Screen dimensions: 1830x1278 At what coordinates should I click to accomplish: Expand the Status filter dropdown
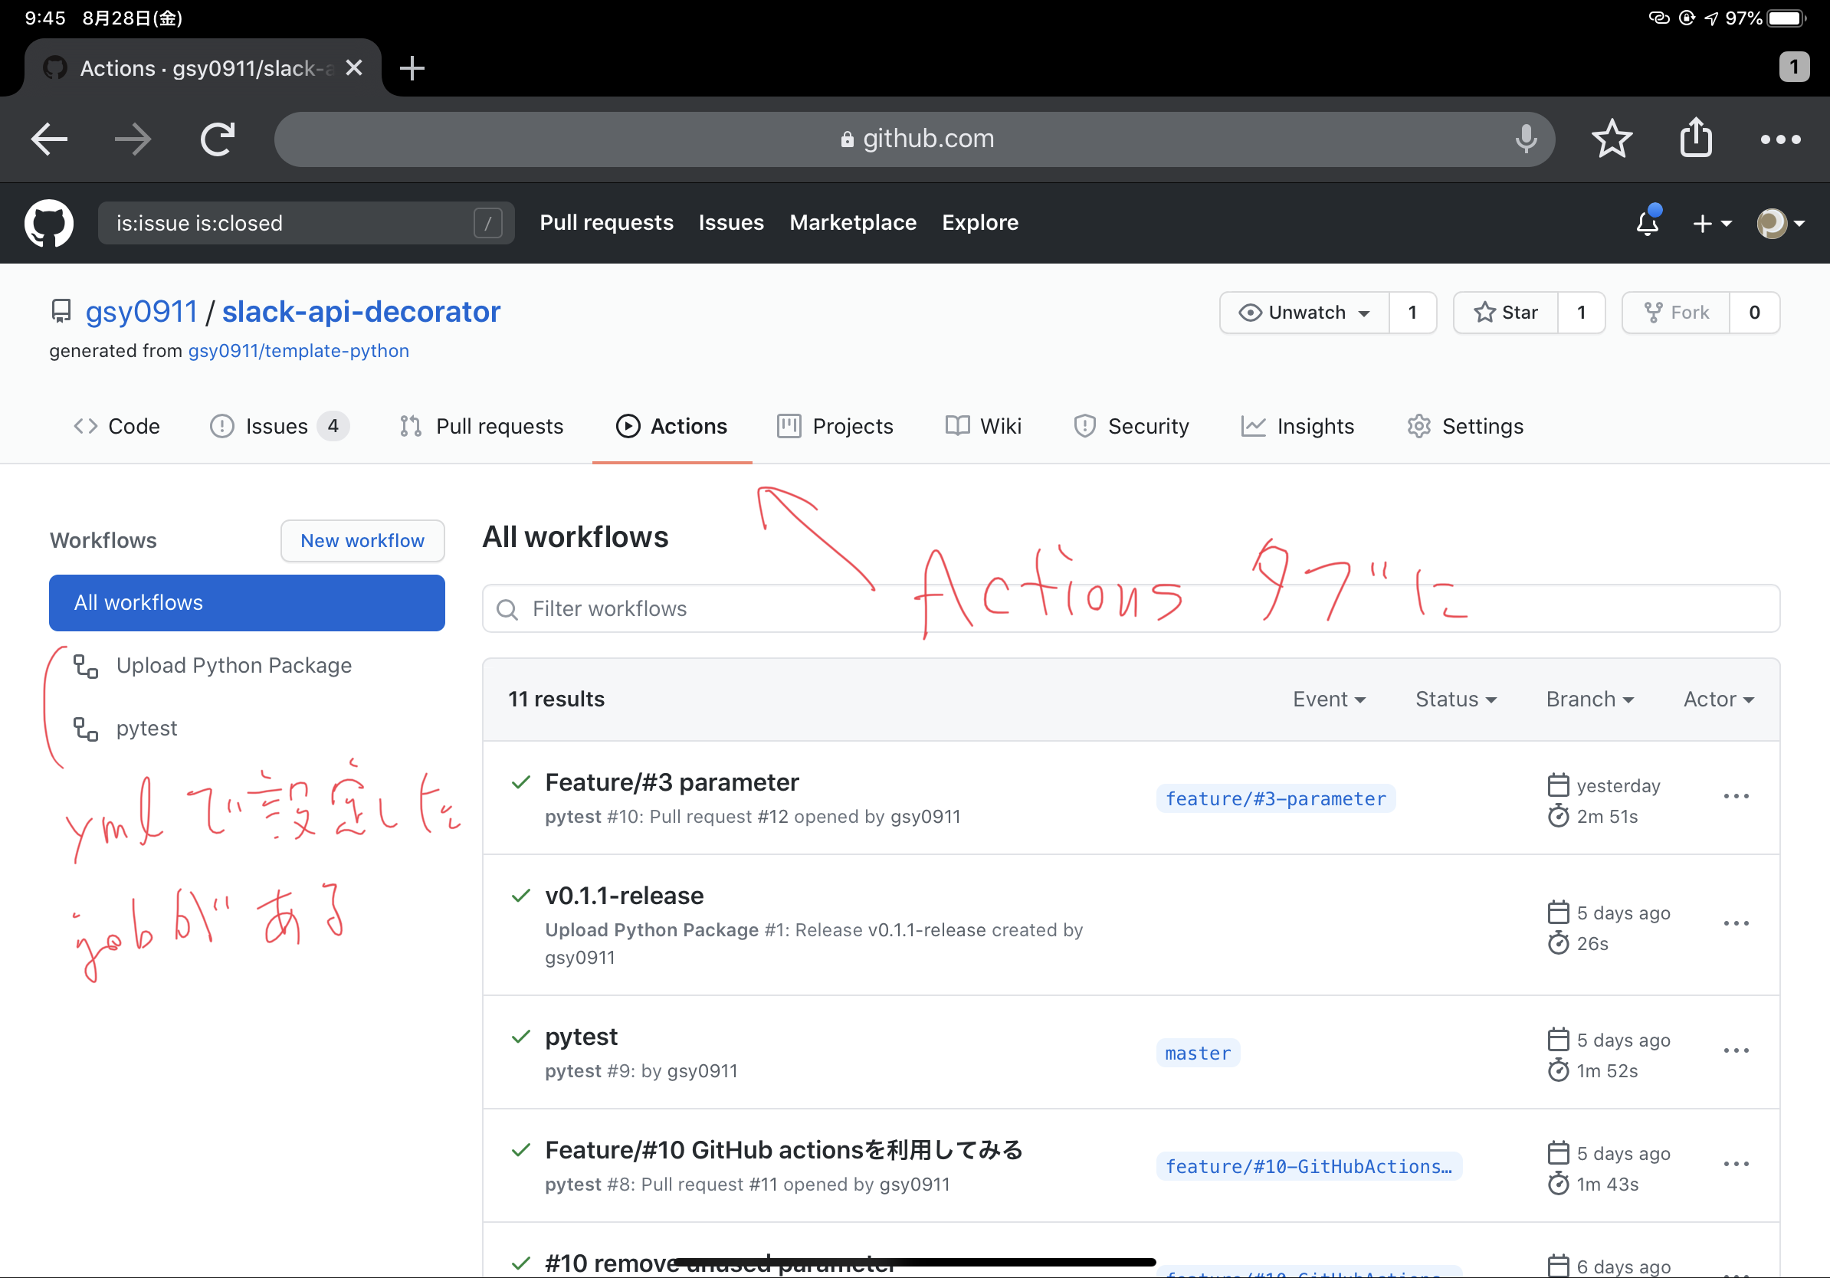point(1455,699)
